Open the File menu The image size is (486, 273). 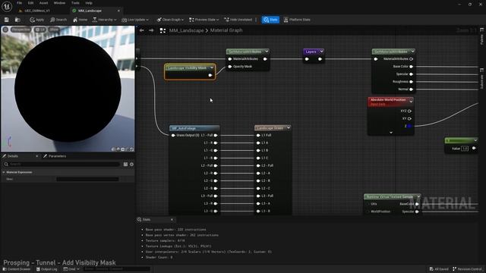coord(19,3)
